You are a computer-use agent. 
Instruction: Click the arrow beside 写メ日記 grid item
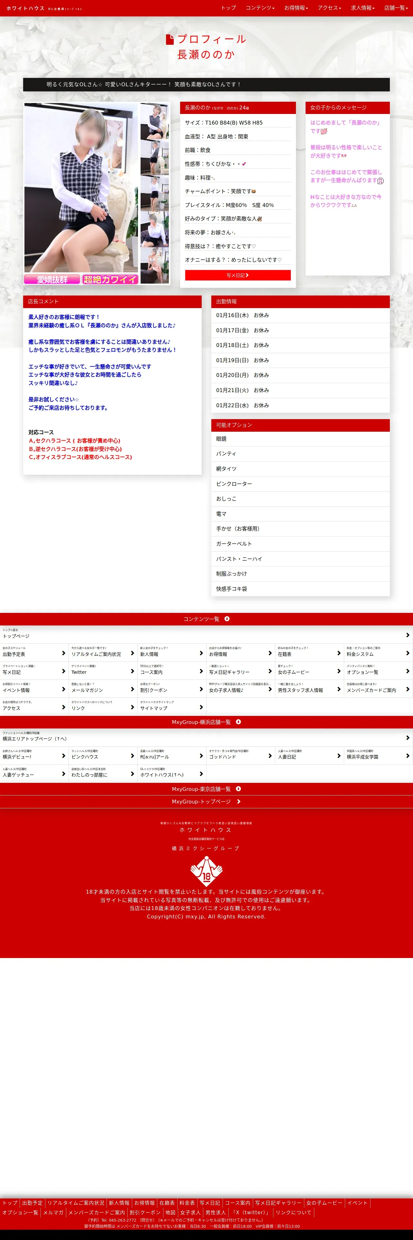click(x=63, y=671)
